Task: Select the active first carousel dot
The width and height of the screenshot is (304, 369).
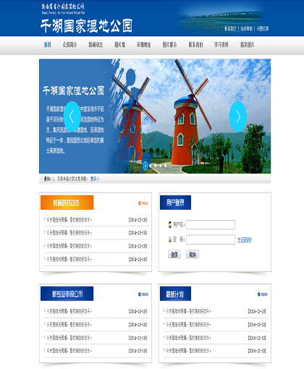Action: 145,166
